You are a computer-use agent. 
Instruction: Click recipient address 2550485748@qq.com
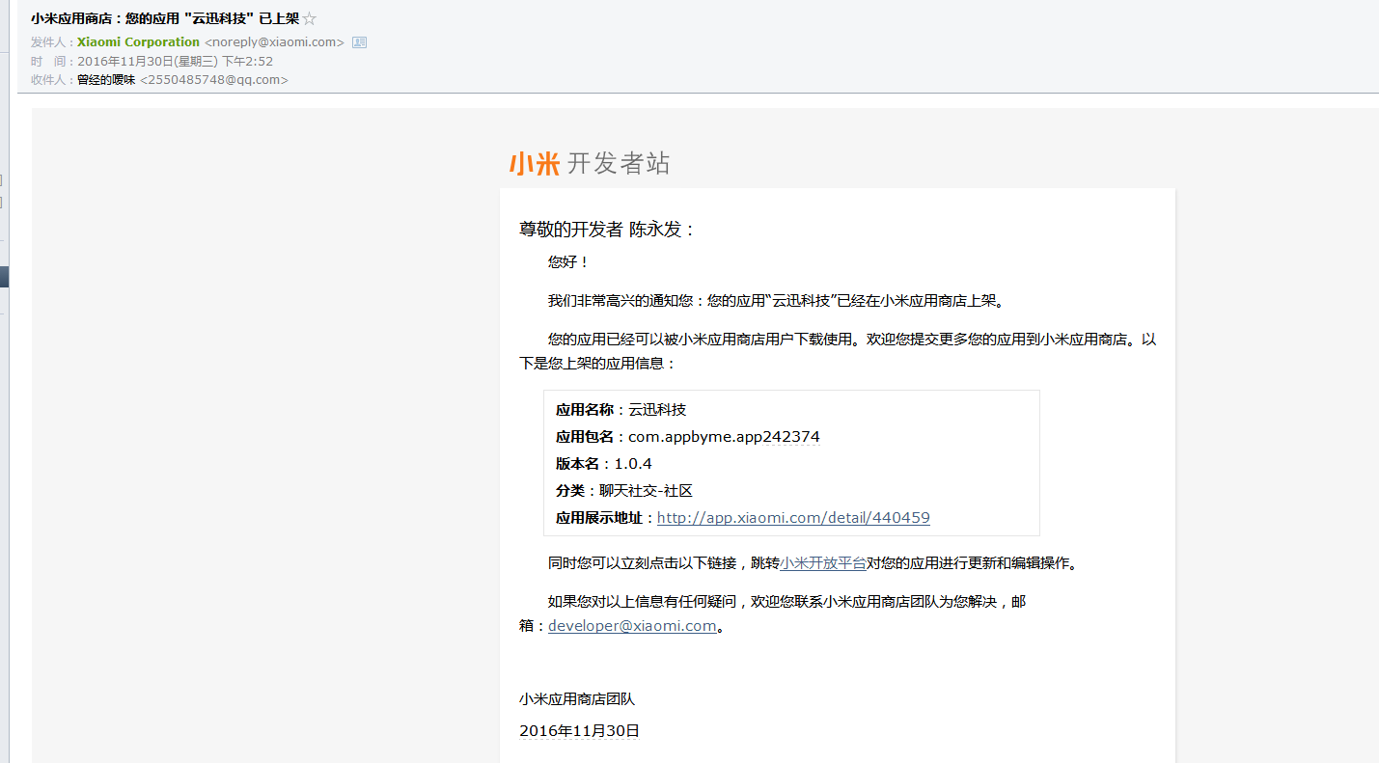pyautogui.click(x=214, y=80)
